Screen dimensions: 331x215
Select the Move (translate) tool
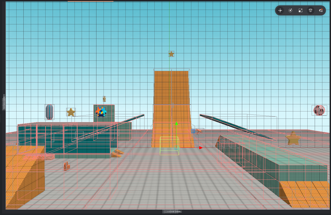280,10
